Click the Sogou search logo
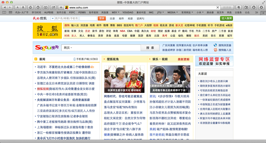 click(47, 48)
